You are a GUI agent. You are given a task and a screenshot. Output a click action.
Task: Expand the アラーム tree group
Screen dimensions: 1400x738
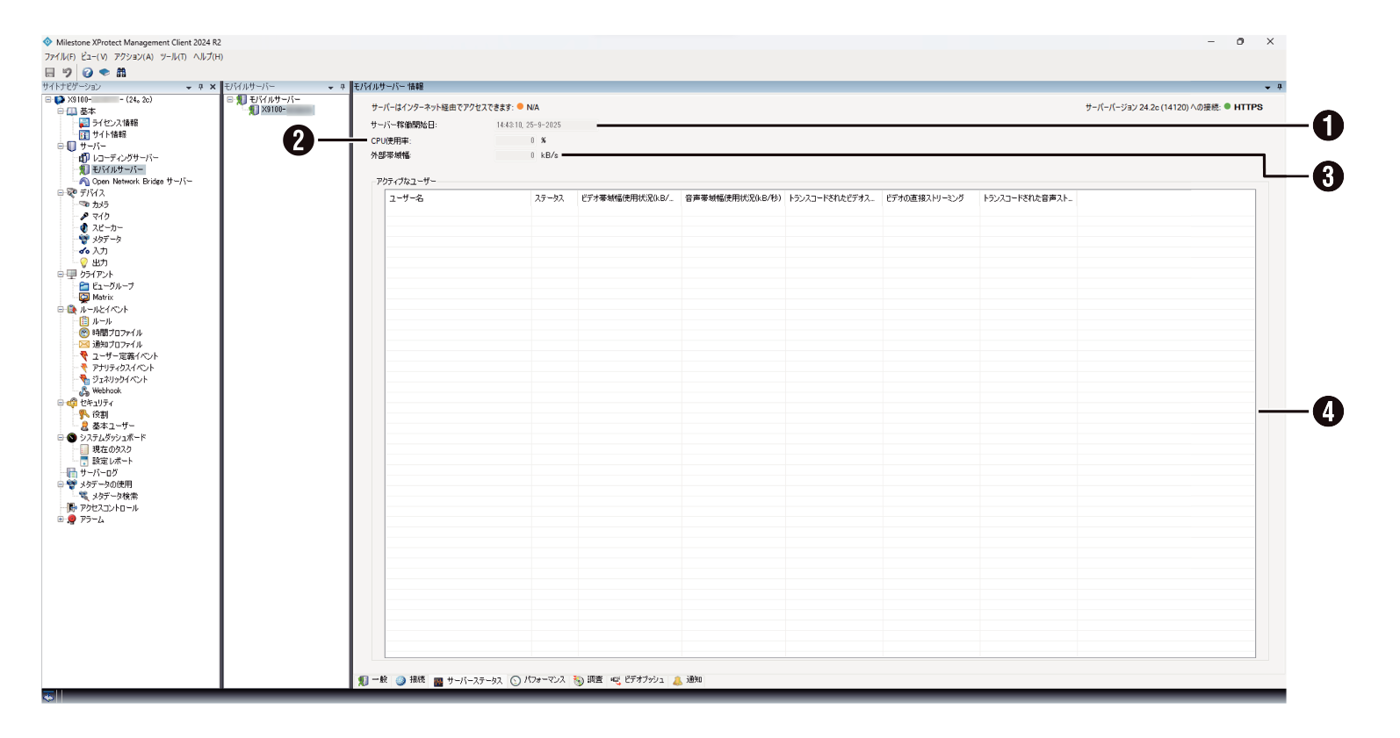(x=61, y=519)
